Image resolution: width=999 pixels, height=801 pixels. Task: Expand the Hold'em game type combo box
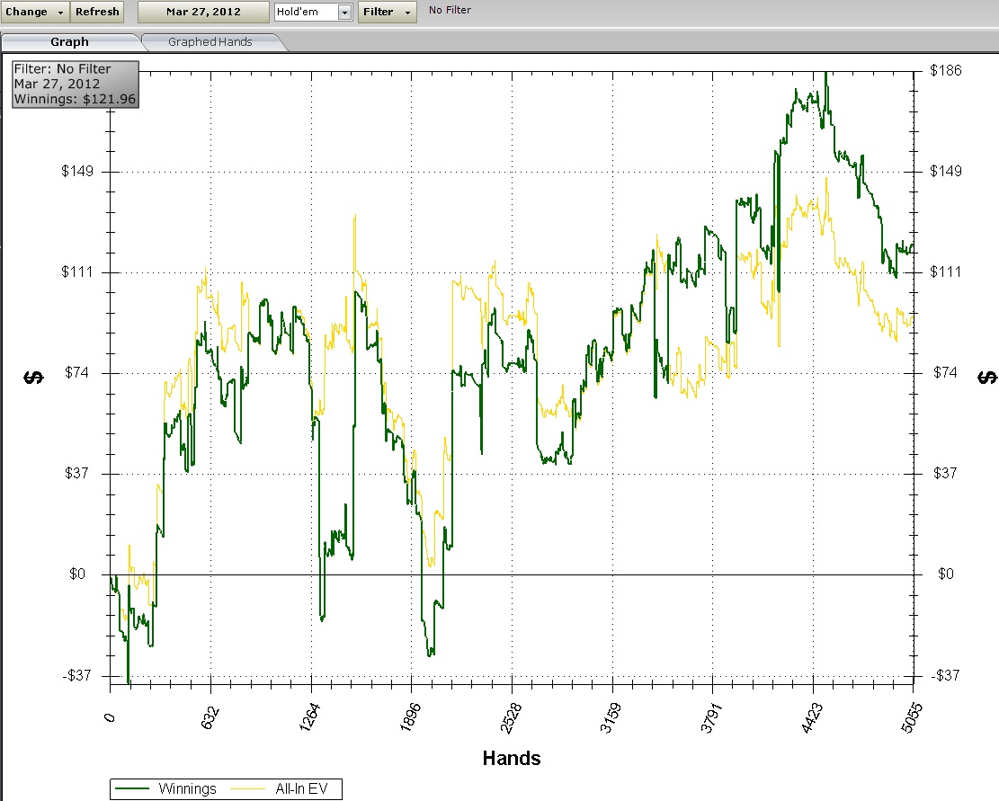pyautogui.click(x=344, y=12)
